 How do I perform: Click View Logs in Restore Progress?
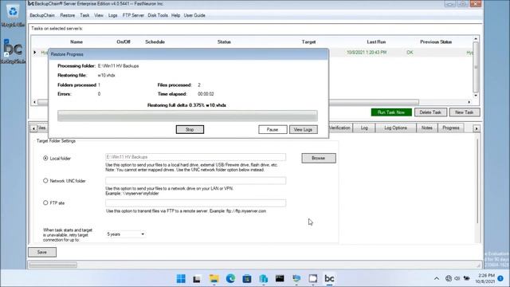[303, 129]
